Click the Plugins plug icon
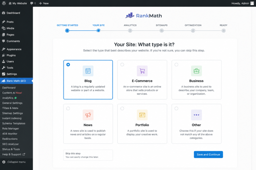This screenshot has height=170, width=256. click(3, 55)
